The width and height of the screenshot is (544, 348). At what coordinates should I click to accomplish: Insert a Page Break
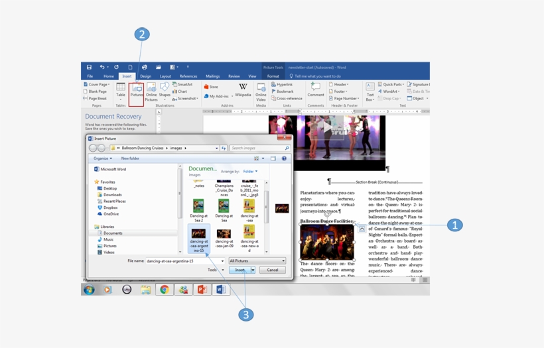pos(95,99)
